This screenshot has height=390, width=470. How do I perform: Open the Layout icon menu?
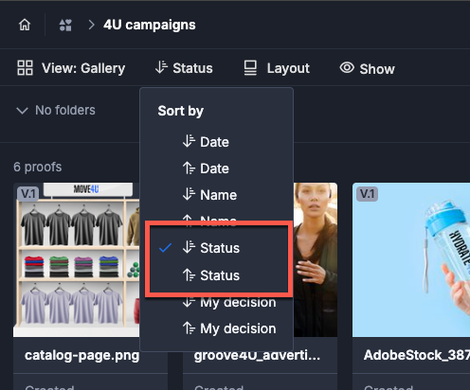pos(250,68)
